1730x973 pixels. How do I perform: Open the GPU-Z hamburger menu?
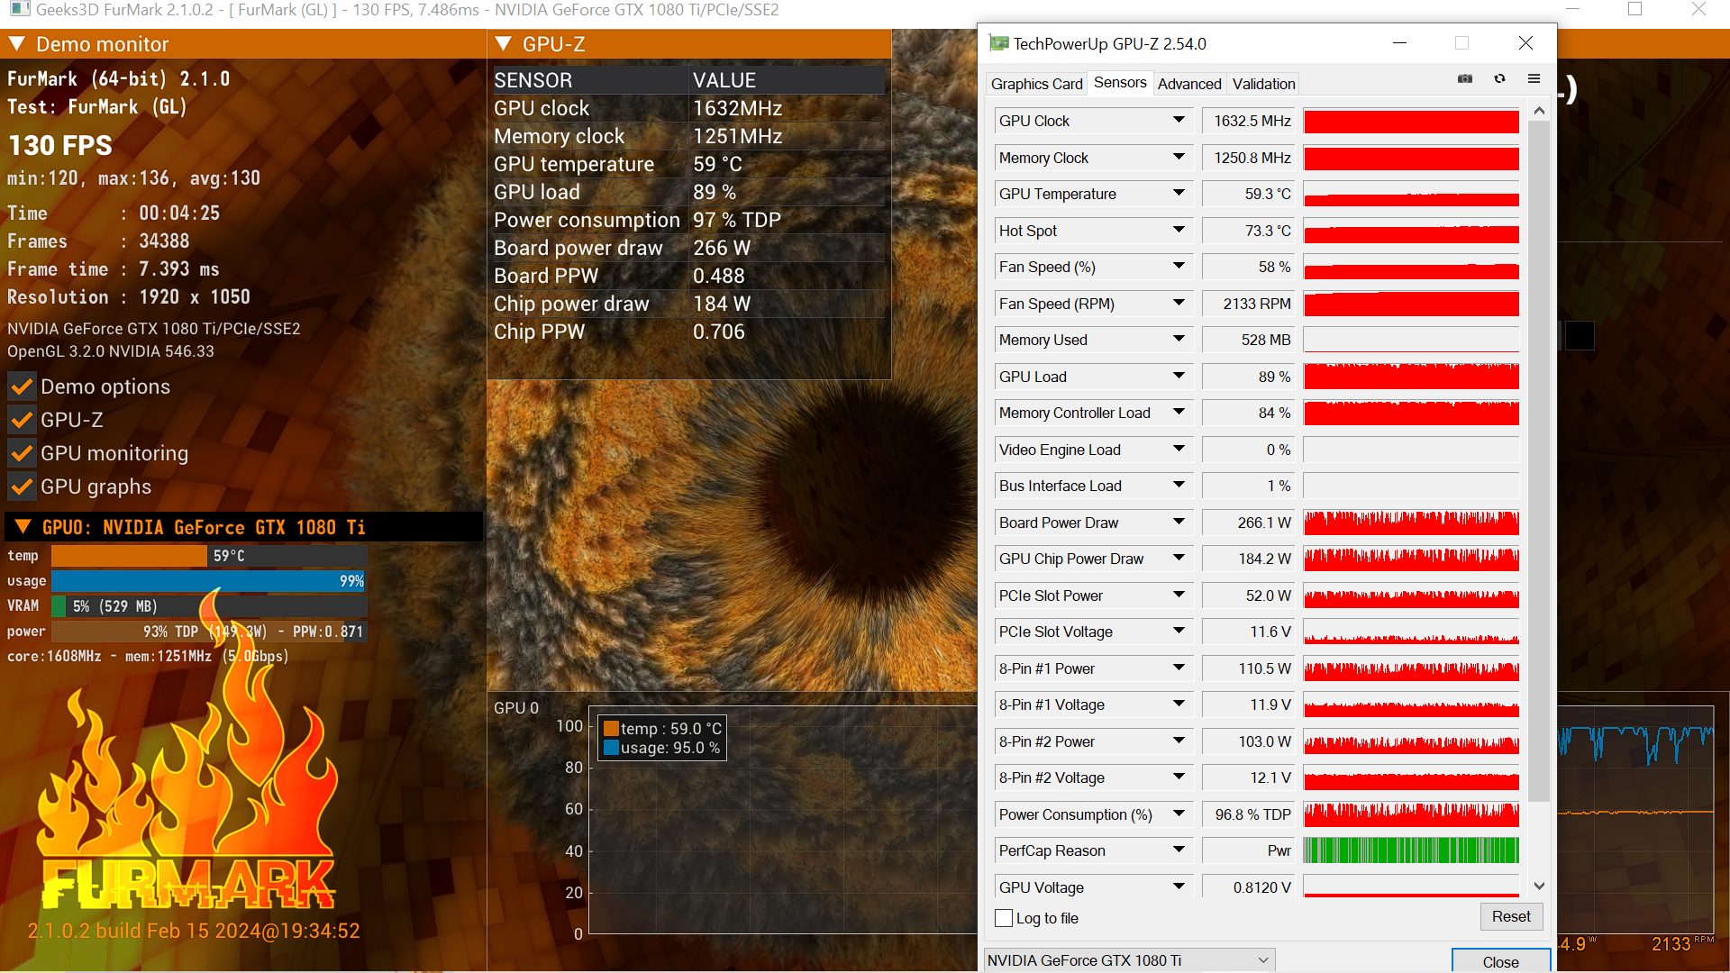click(x=1534, y=79)
